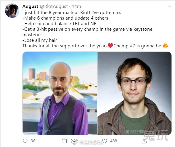175x147 pixels.
Task: Click the retweet arrows icon
Action: [x=65, y=141]
